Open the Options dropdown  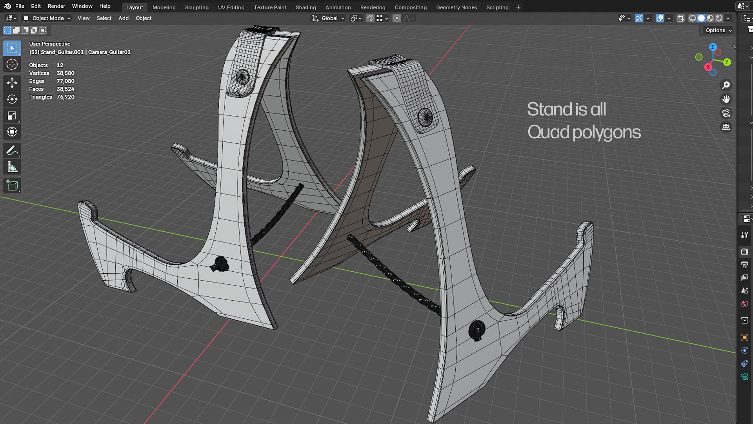coord(718,30)
